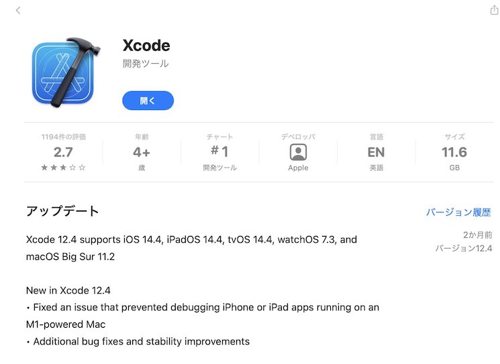Select the 開発ツール category subtitle
The width and height of the screenshot is (500, 364).
(146, 64)
